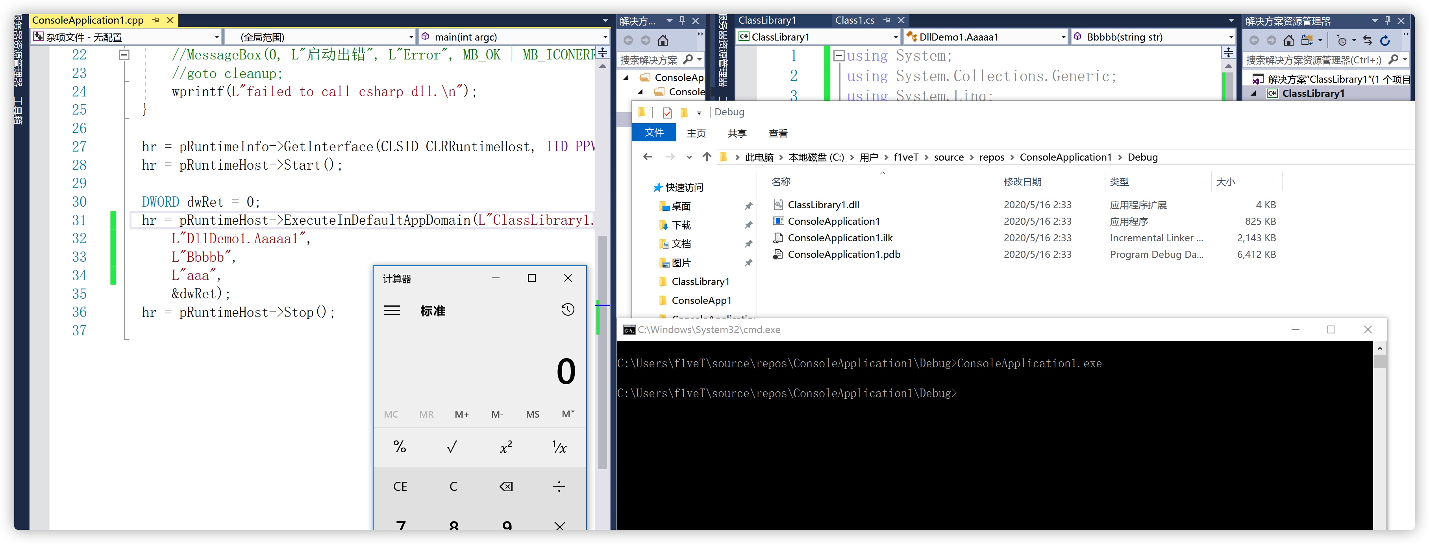The width and height of the screenshot is (1429, 544).
Task: Sort by the 修改日期 column header
Action: [x=1022, y=182]
